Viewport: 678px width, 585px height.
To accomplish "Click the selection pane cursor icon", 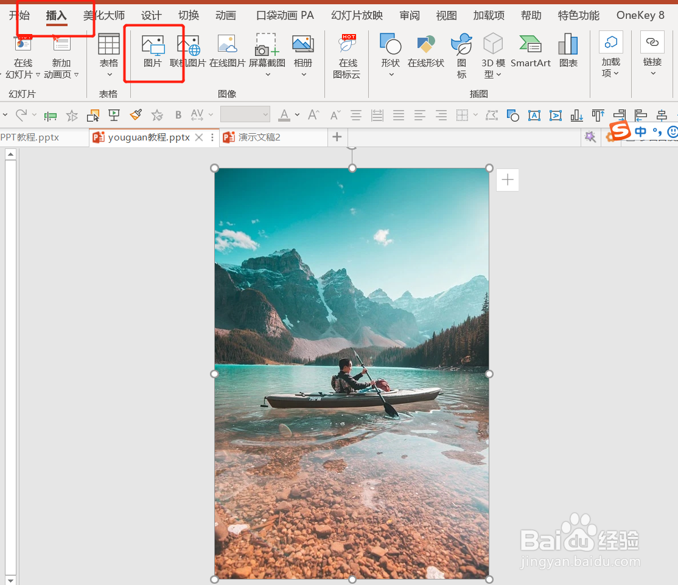I will (93, 116).
